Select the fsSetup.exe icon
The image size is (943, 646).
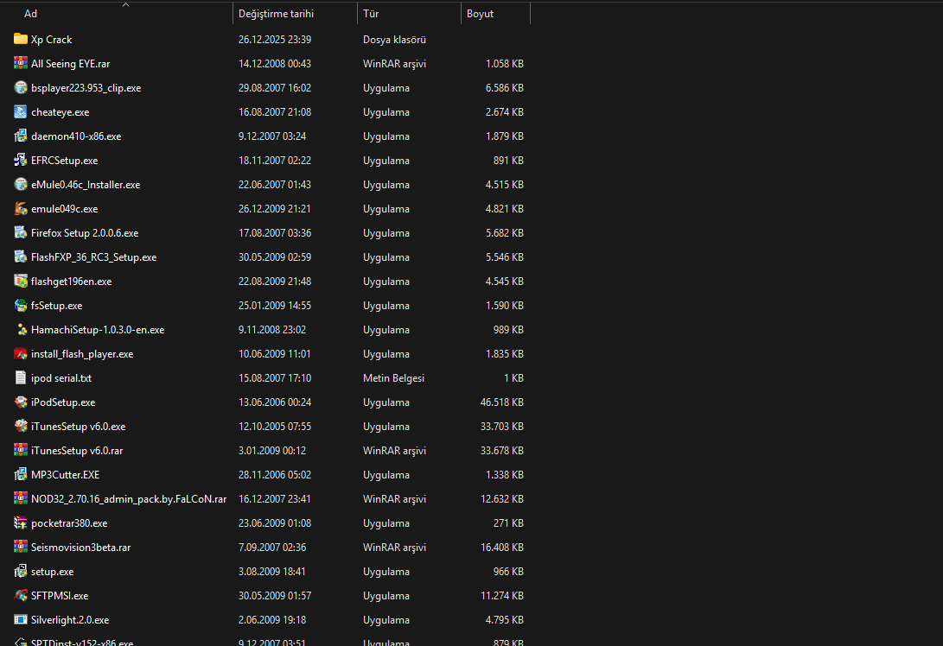click(x=21, y=305)
